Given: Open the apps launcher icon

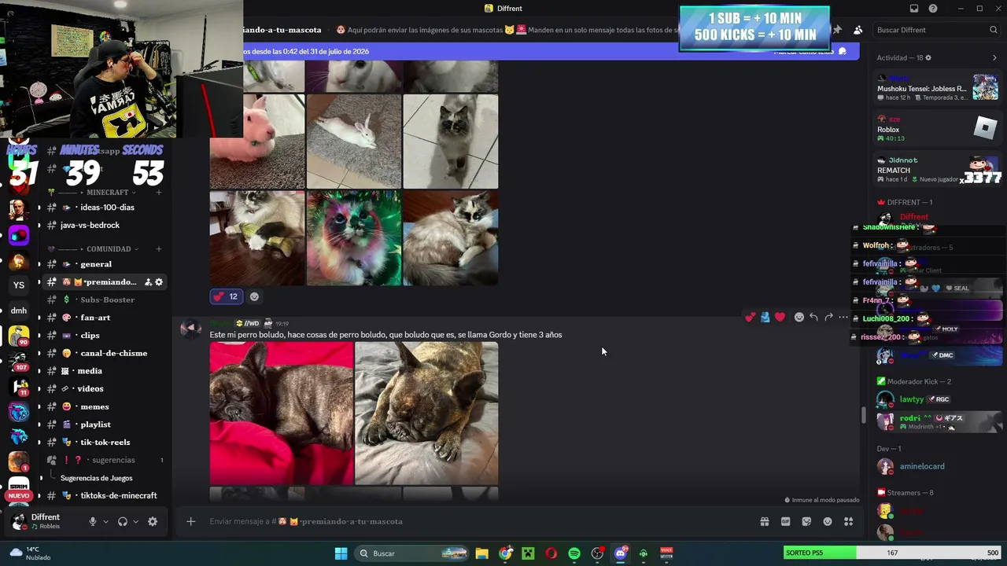Looking at the screenshot, I should click(x=848, y=521).
